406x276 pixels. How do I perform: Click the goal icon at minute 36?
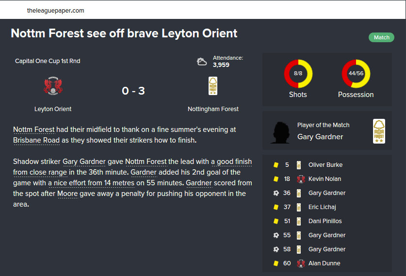pyautogui.click(x=276, y=193)
